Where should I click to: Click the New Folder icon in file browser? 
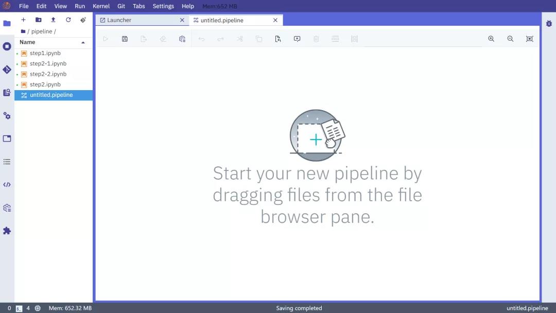pos(38,20)
